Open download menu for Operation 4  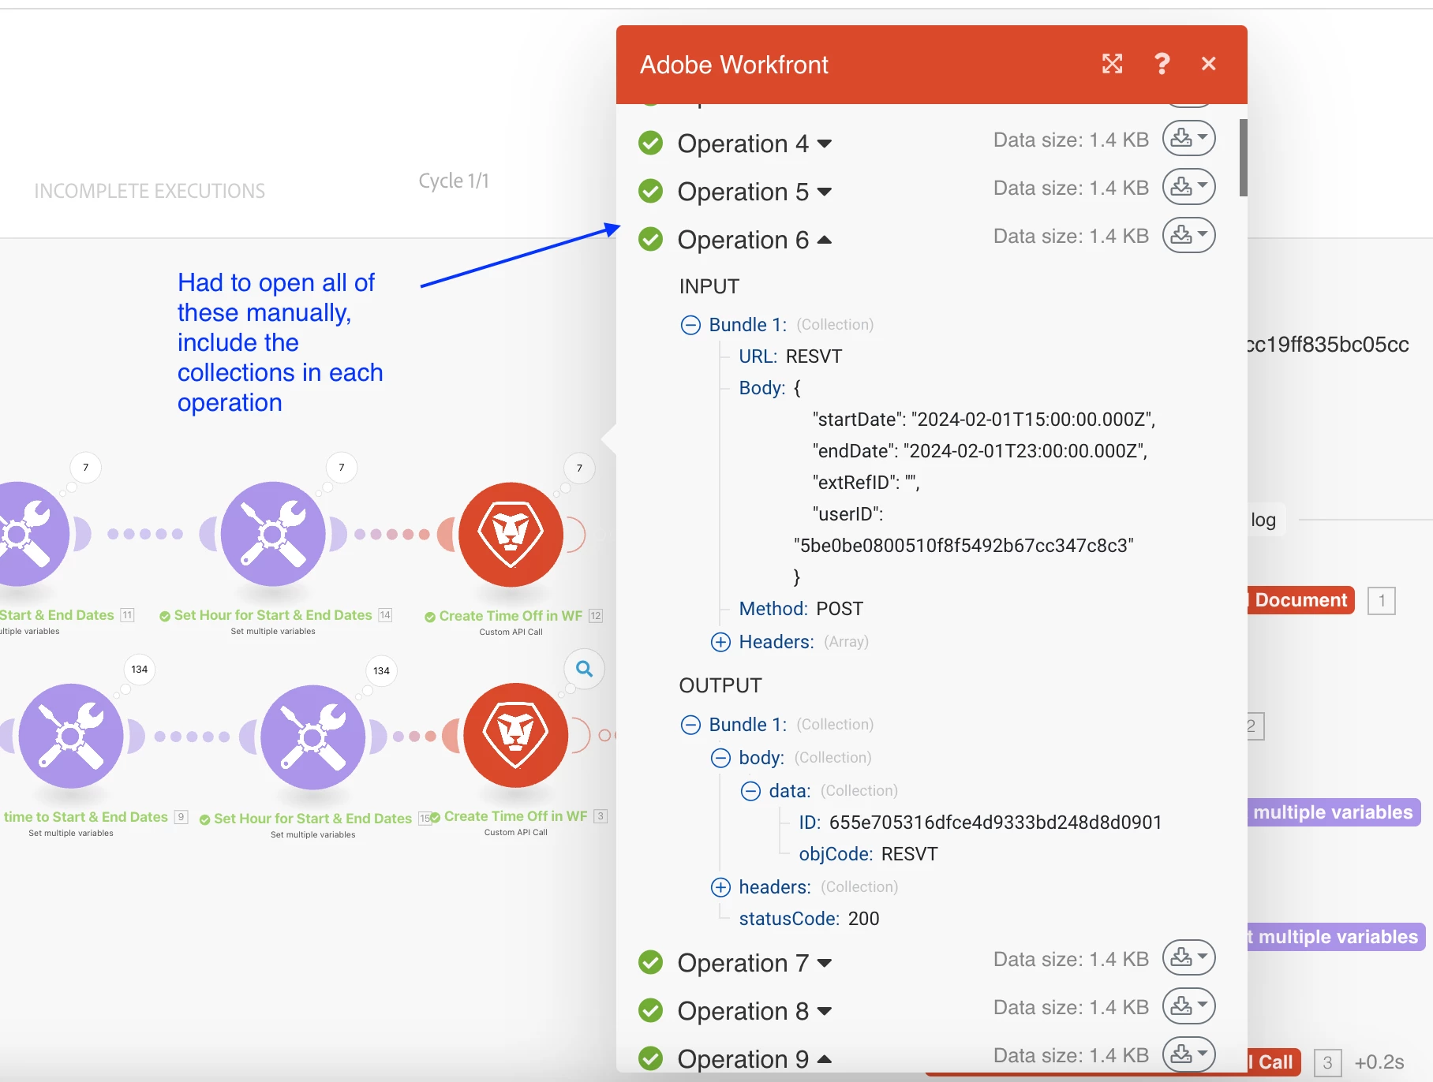tap(1188, 139)
